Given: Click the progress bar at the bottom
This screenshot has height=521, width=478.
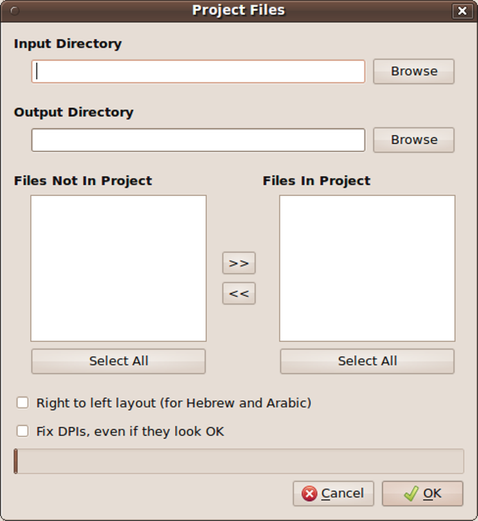Looking at the screenshot, I should (239, 461).
